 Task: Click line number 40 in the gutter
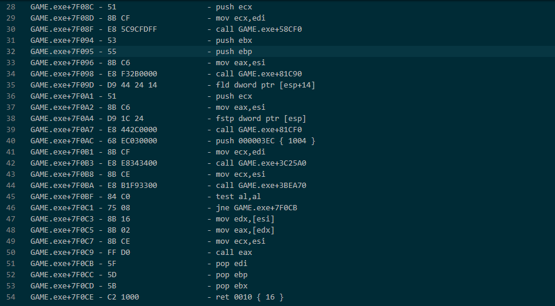click(x=11, y=141)
